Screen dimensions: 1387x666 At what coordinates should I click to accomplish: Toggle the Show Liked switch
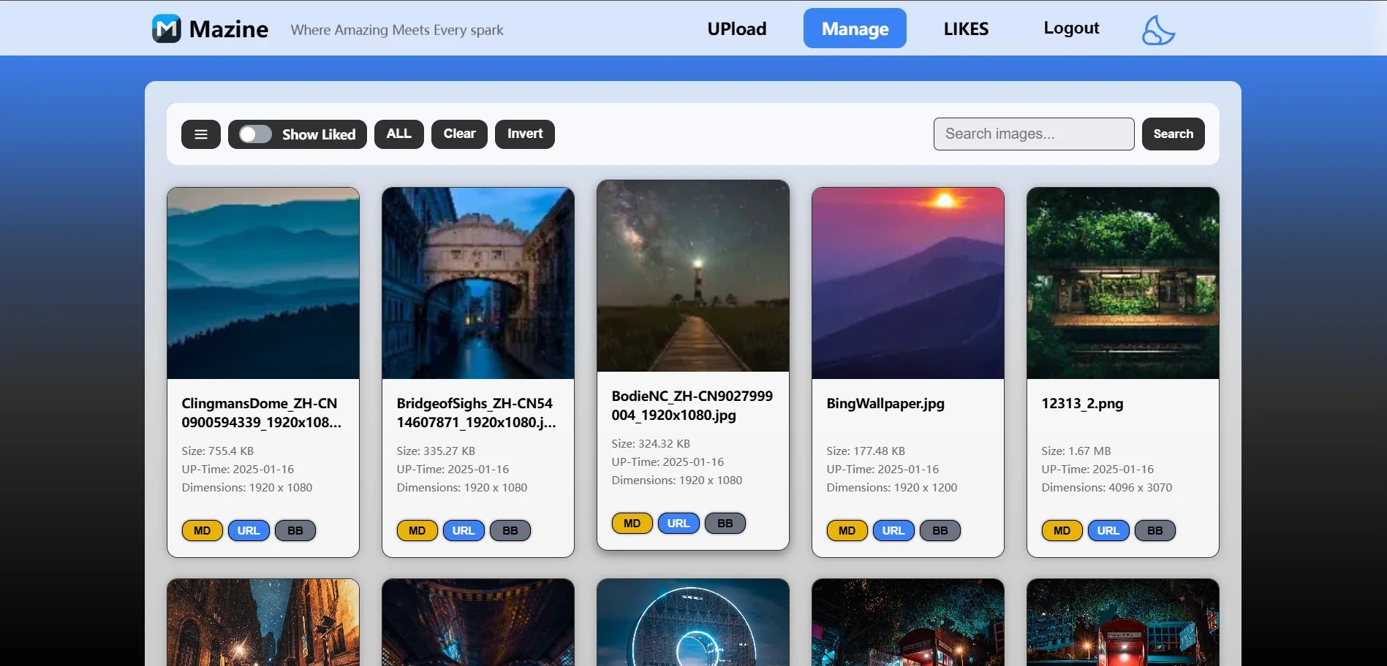tap(255, 134)
